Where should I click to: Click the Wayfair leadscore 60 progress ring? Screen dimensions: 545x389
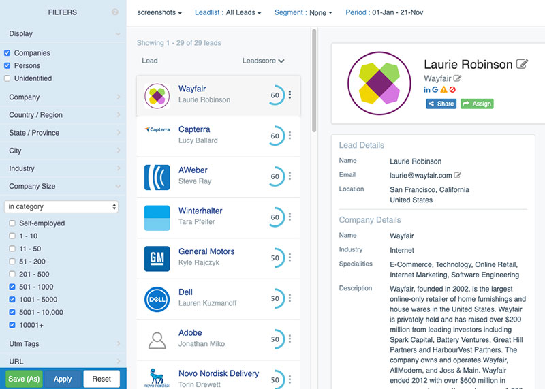(x=275, y=95)
